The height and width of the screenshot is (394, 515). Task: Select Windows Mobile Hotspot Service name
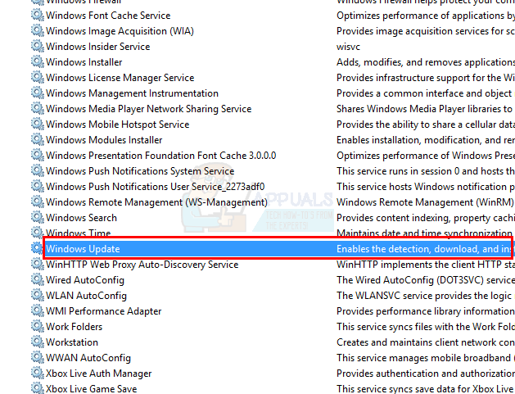tap(118, 125)
